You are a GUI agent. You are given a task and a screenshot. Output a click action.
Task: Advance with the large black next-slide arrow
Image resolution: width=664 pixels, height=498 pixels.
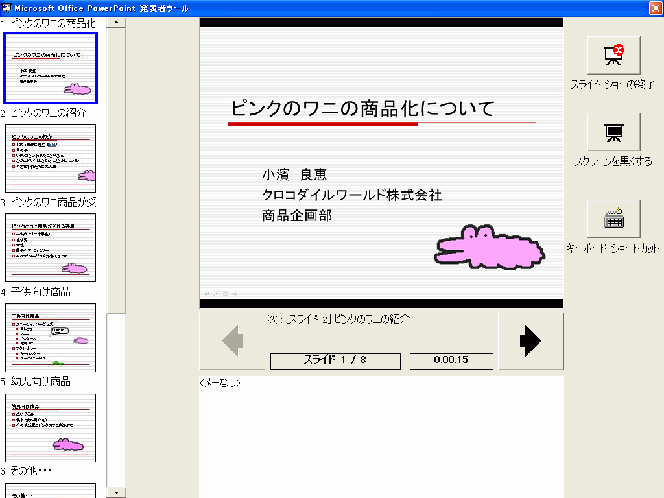coord(530,341)
